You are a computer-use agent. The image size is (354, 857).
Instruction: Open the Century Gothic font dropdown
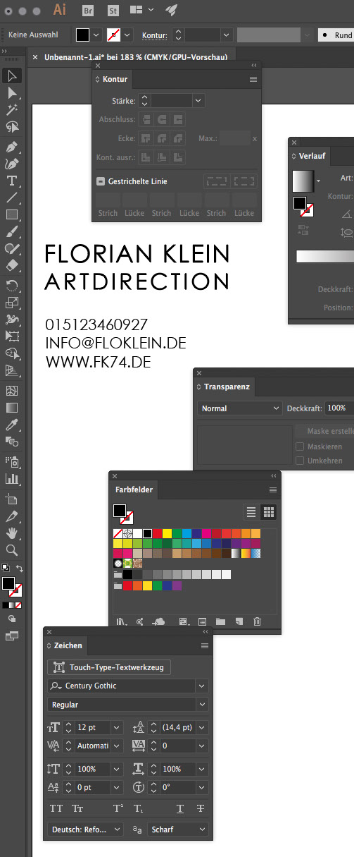(x=203, y=686)
